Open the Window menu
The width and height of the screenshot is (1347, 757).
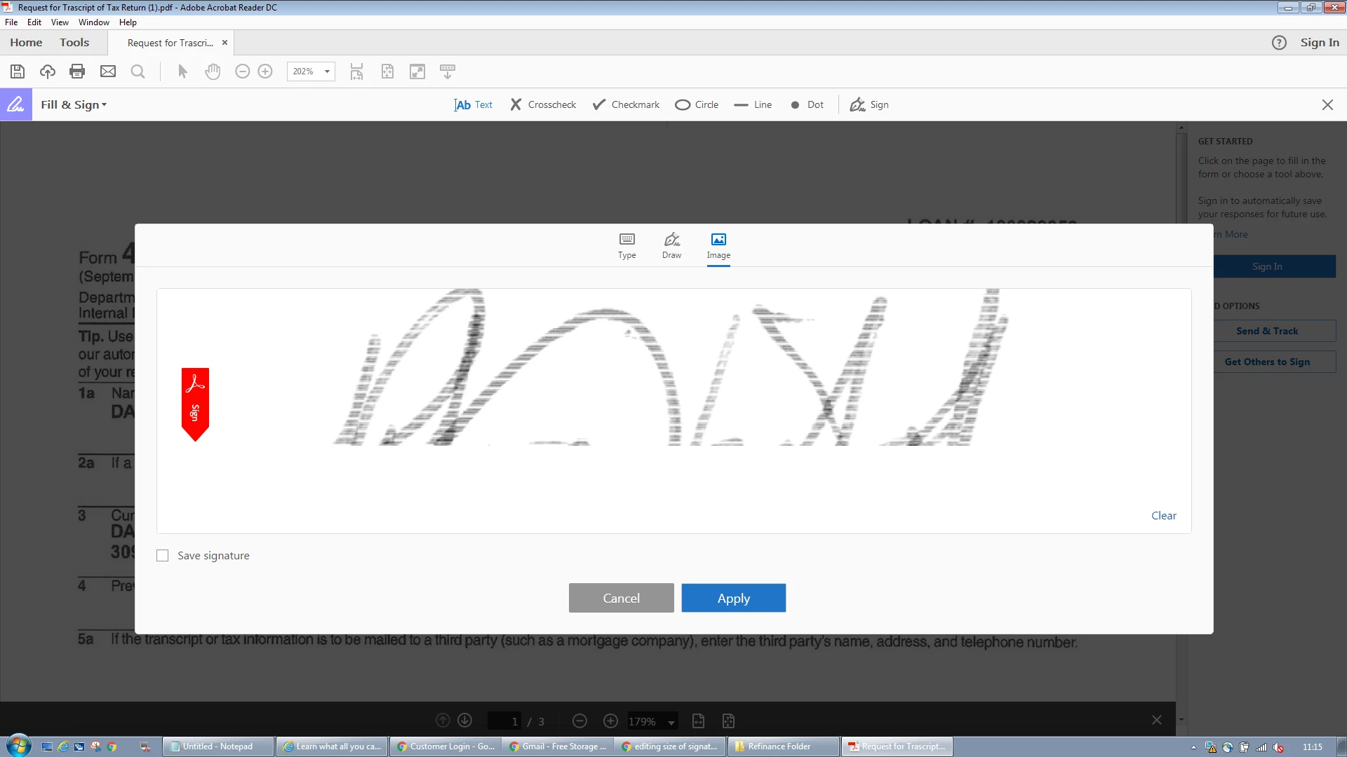click(93, 22)
